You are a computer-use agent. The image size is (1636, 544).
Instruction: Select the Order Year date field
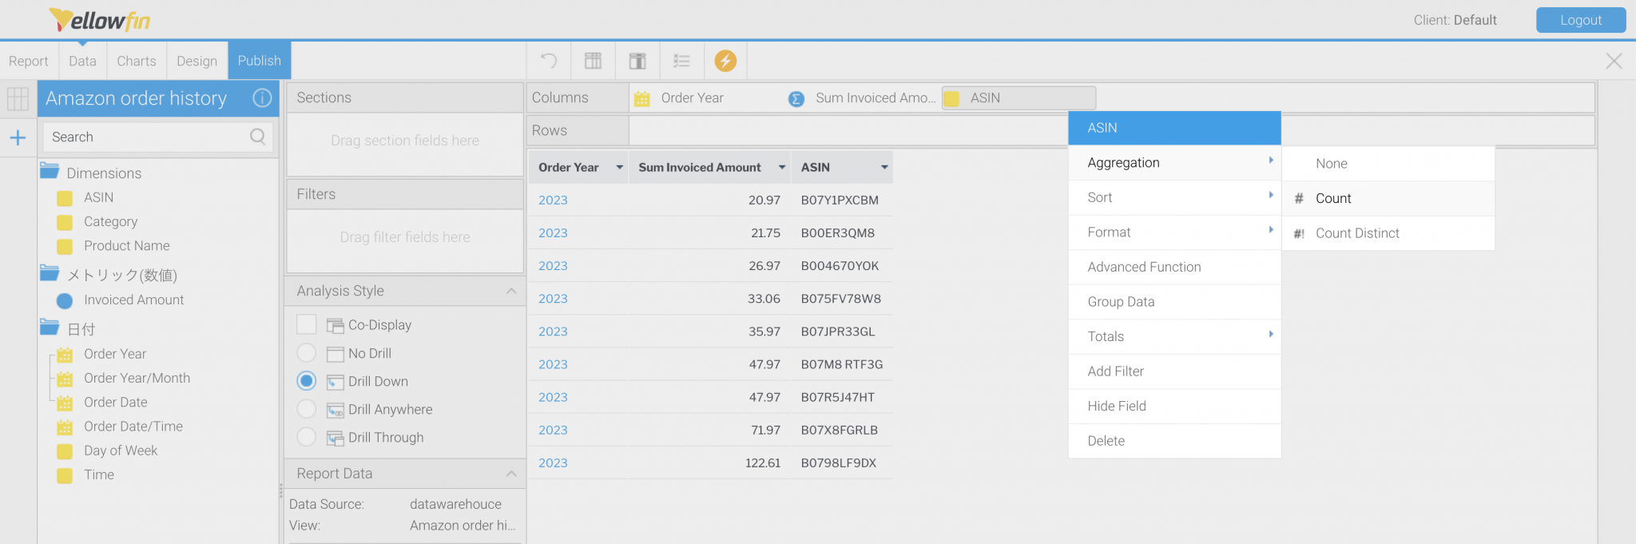pos(115,354)
